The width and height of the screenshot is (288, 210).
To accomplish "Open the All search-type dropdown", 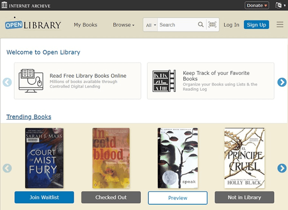I will [151, 25].
